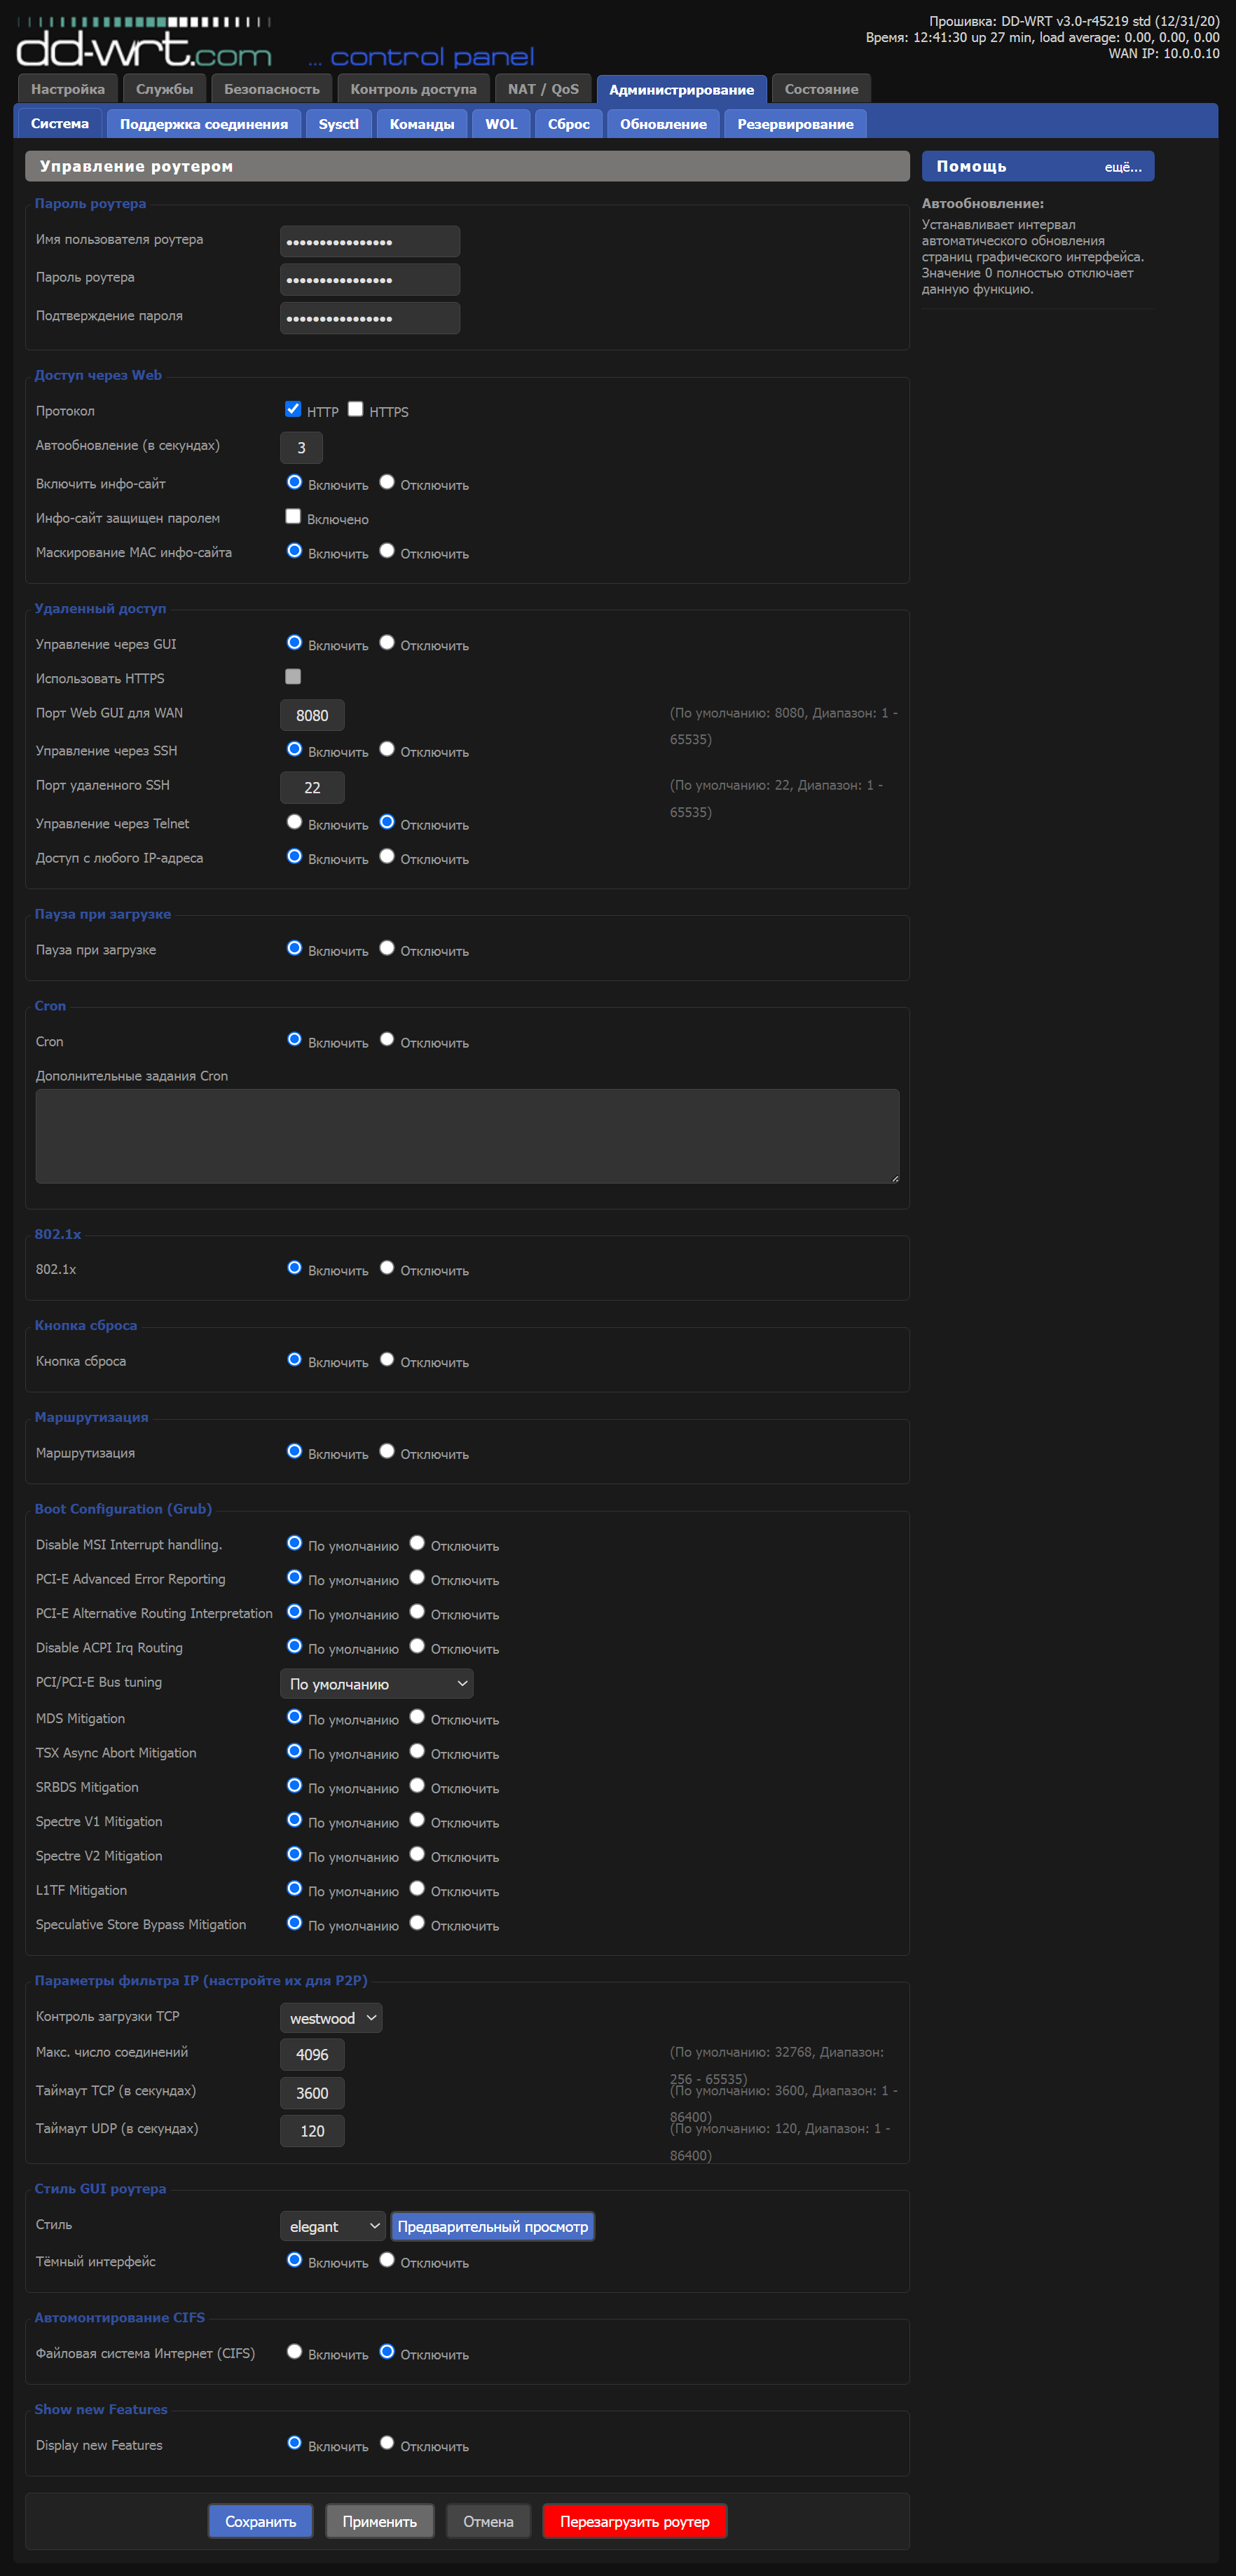The width and height of the screenshot is (1236, 2576).
Task: Switch to the Безопасность tab
Action: tap(272, 89)
